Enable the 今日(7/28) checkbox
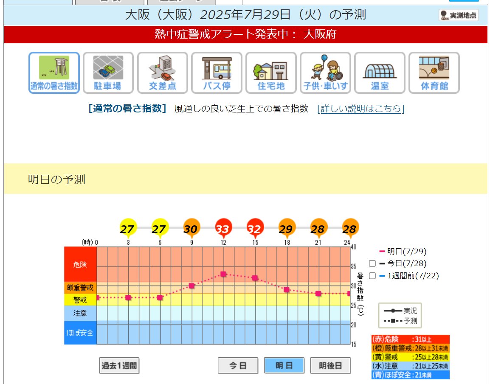490x384 pixels. (372, 263)
